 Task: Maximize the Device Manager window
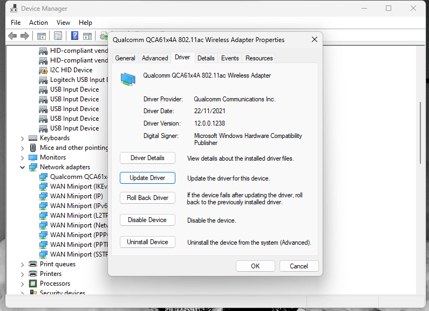pos(389,8)
